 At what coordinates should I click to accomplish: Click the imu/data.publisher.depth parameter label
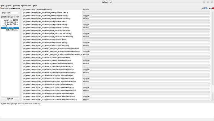[45, 22]
